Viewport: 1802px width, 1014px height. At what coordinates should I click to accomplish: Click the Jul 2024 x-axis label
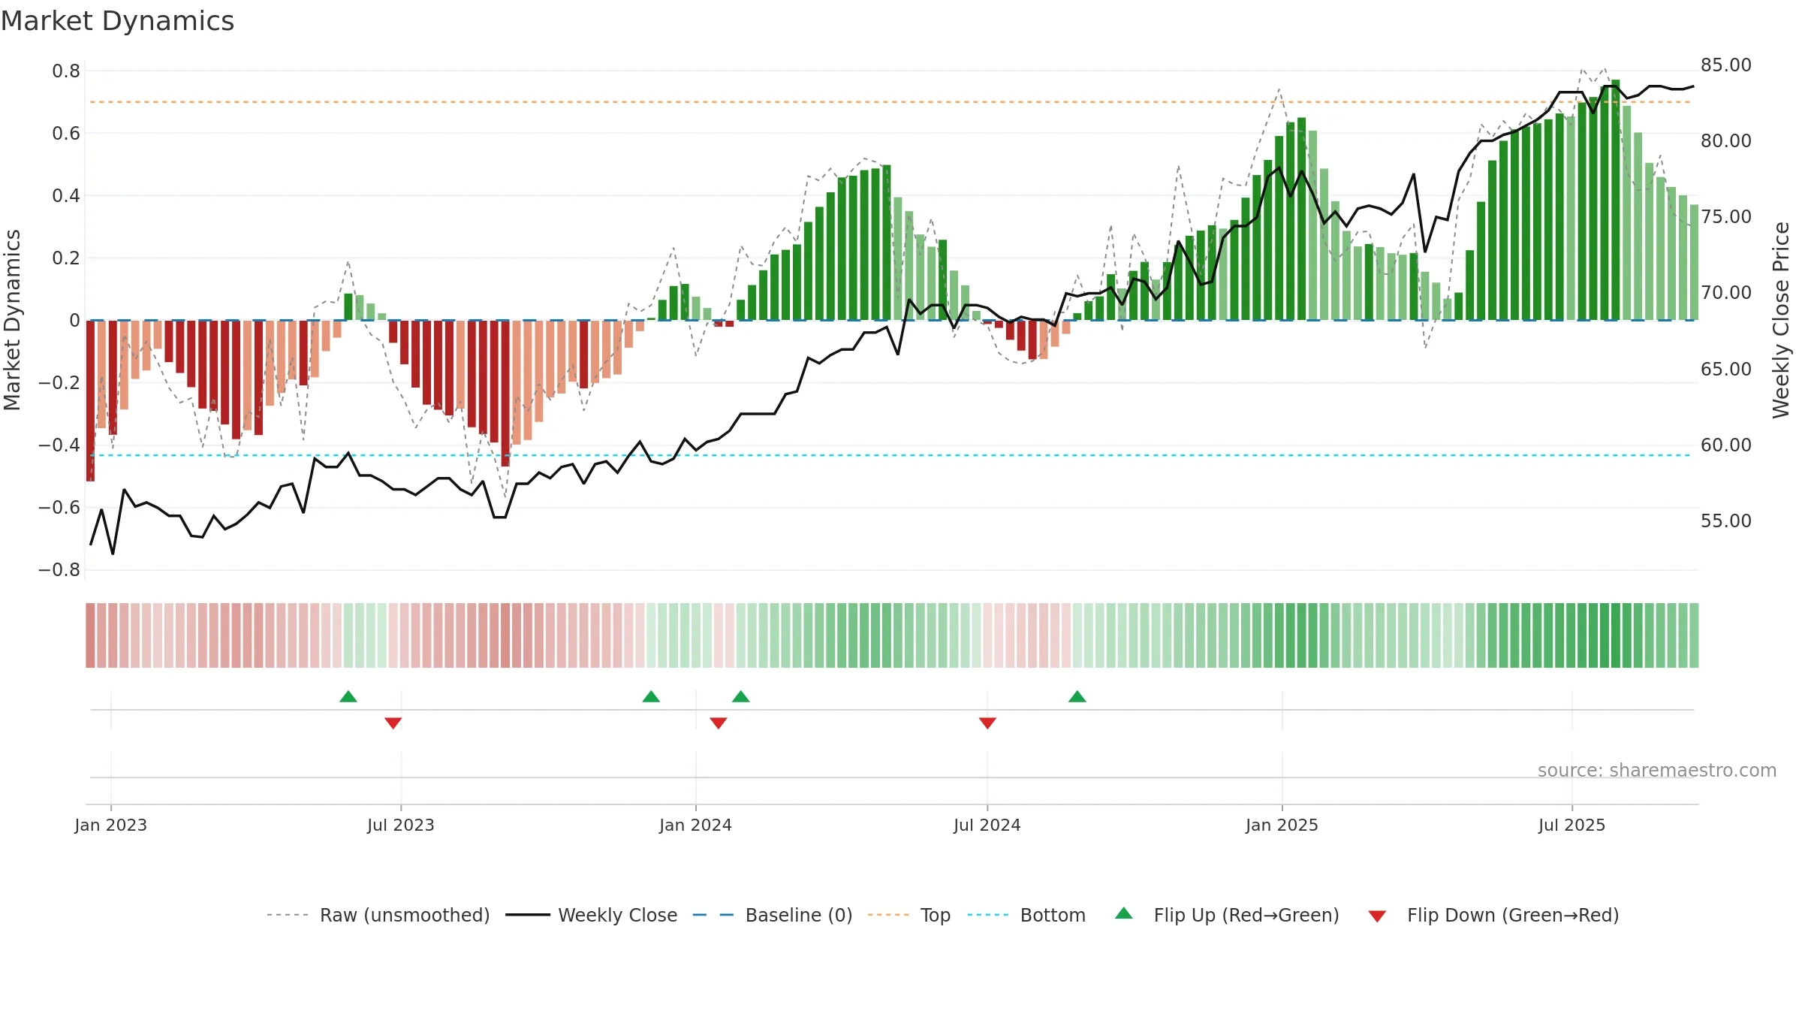pos(987,825)
